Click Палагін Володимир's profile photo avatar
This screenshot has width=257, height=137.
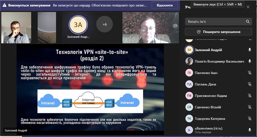189,61
